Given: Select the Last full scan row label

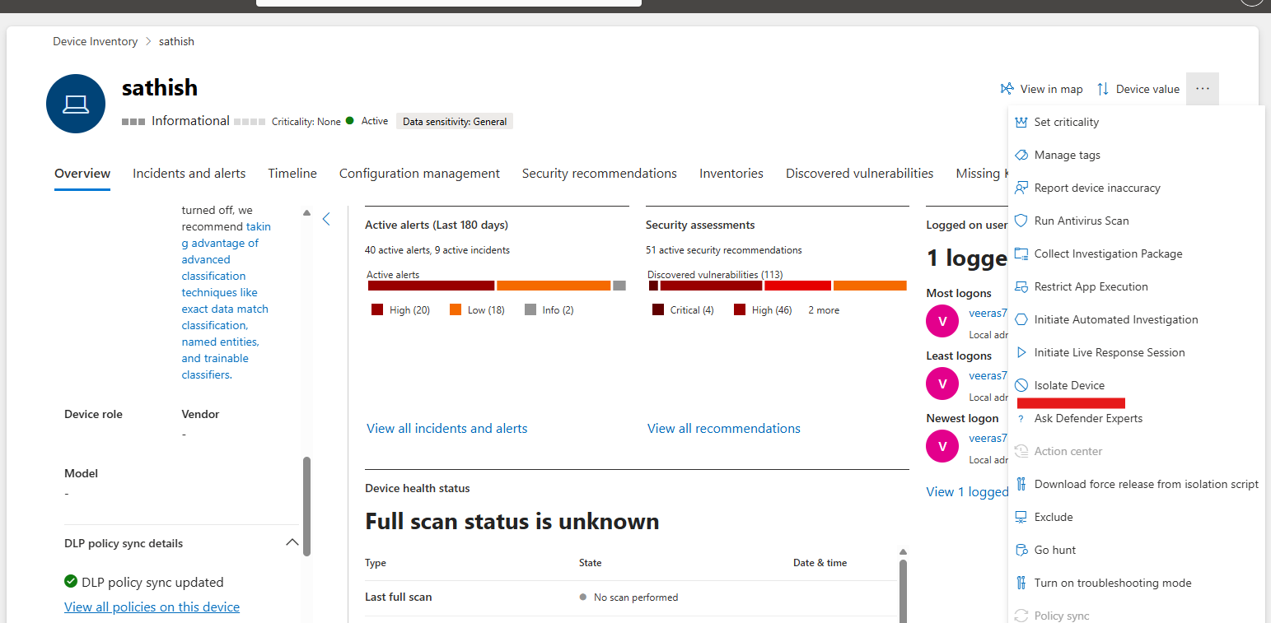Looking at the screenshot, I should pos(399,597).
